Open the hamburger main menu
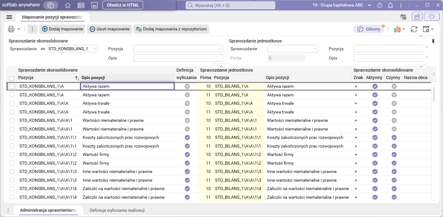 point(9,17)
